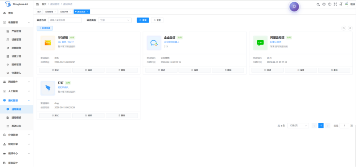This screenshot has width=356, height=167.
Task: Click 删除 button on the 钉钉 card
Action: (122, 115)
